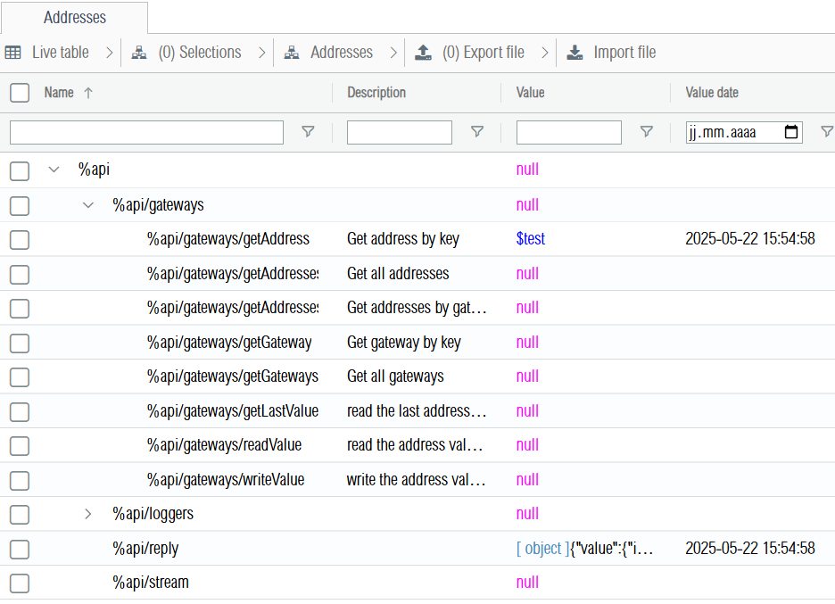
Task: Click the Export file upload icon
Action: pos(423,53)
